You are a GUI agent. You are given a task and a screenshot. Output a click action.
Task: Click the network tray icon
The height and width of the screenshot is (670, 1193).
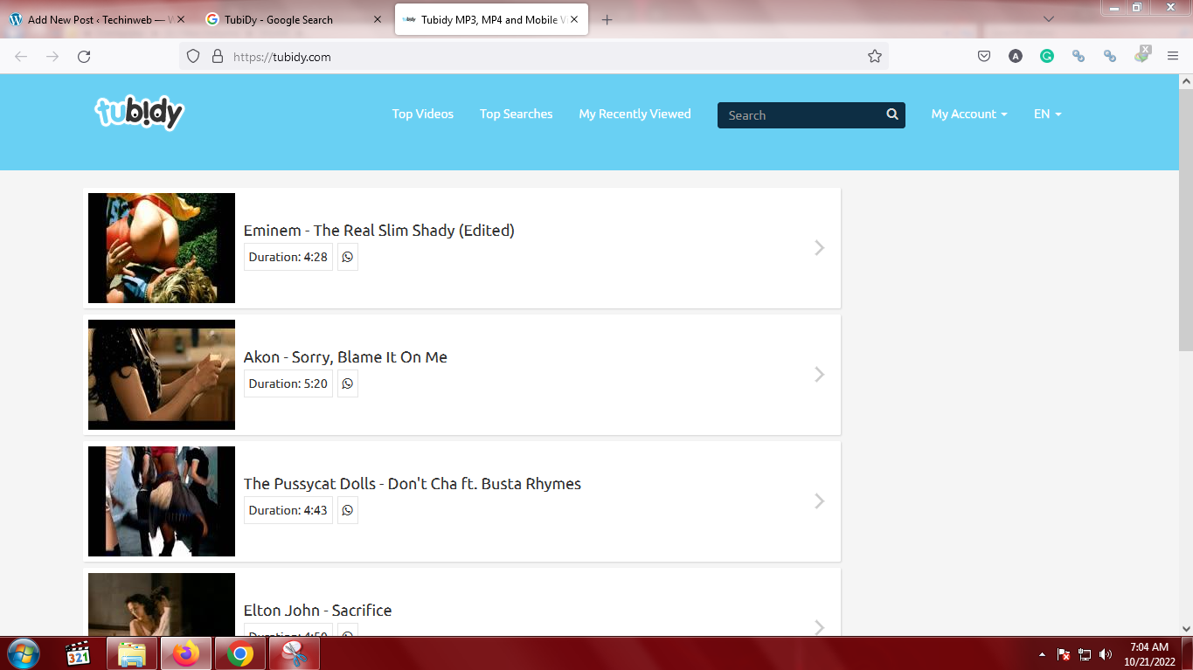pyautogui.click(x=1085, y=654)
